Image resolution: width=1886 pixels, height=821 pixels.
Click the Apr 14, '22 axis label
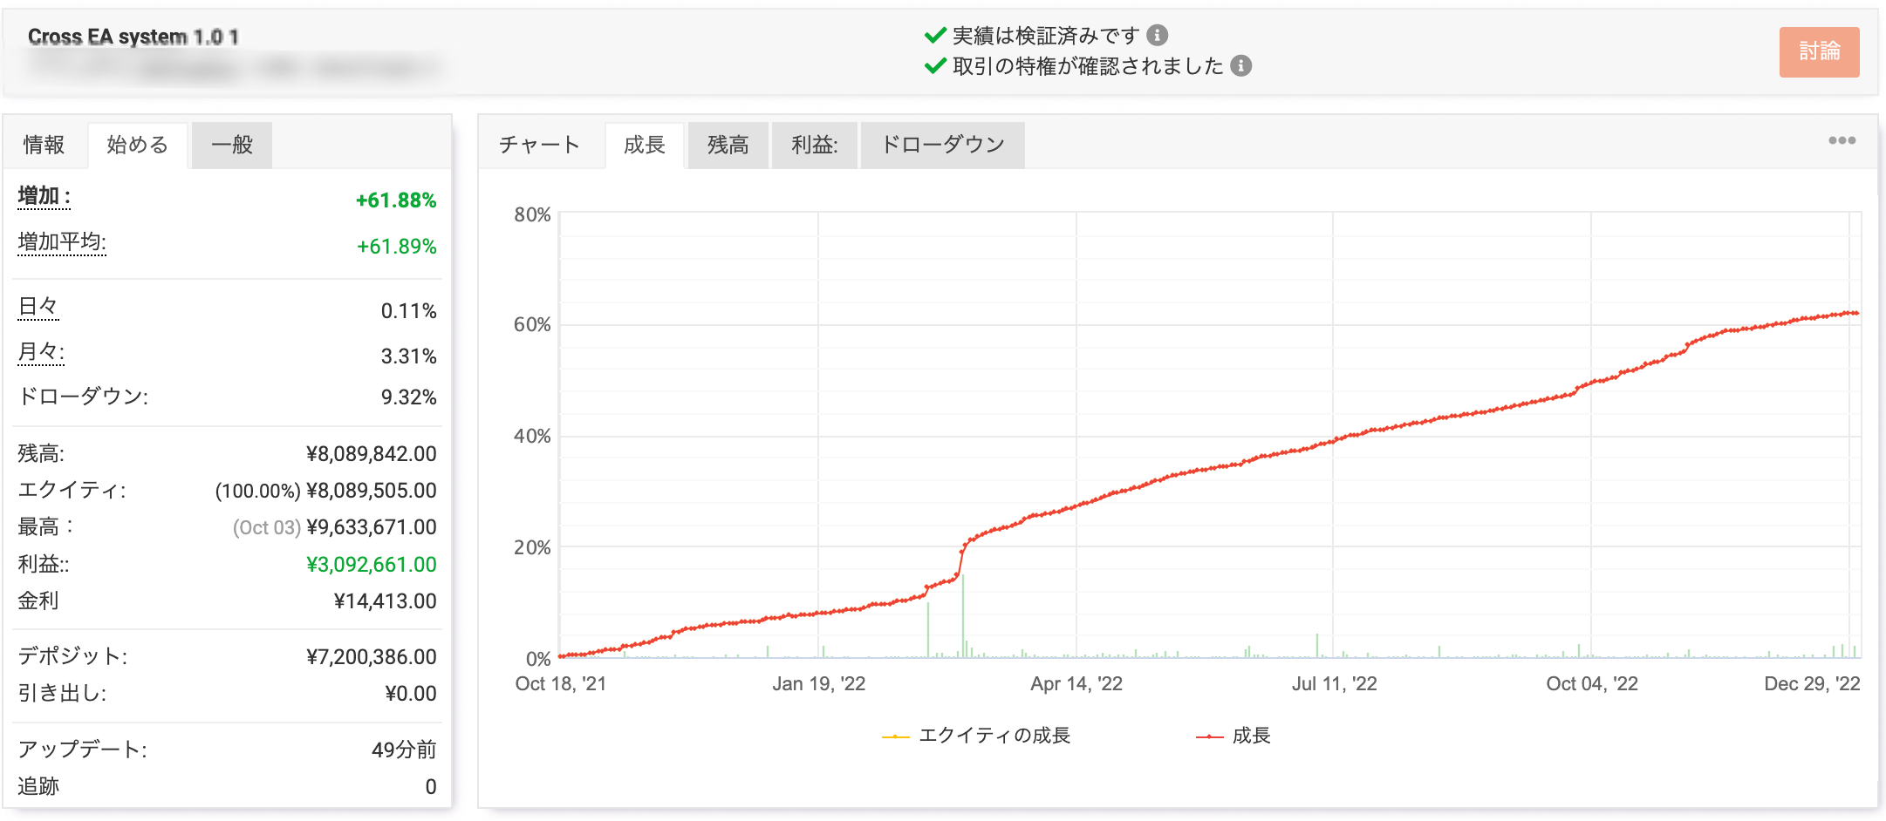click(x=1076, y=684)
